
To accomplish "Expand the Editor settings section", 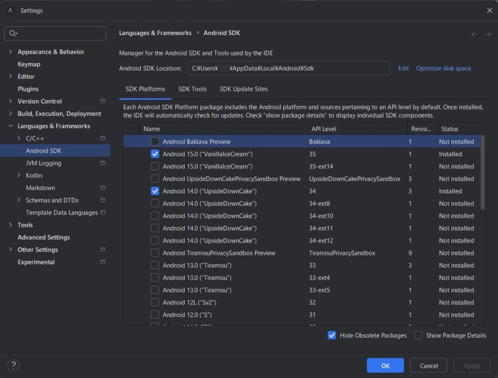I will (x=11, y=76).
